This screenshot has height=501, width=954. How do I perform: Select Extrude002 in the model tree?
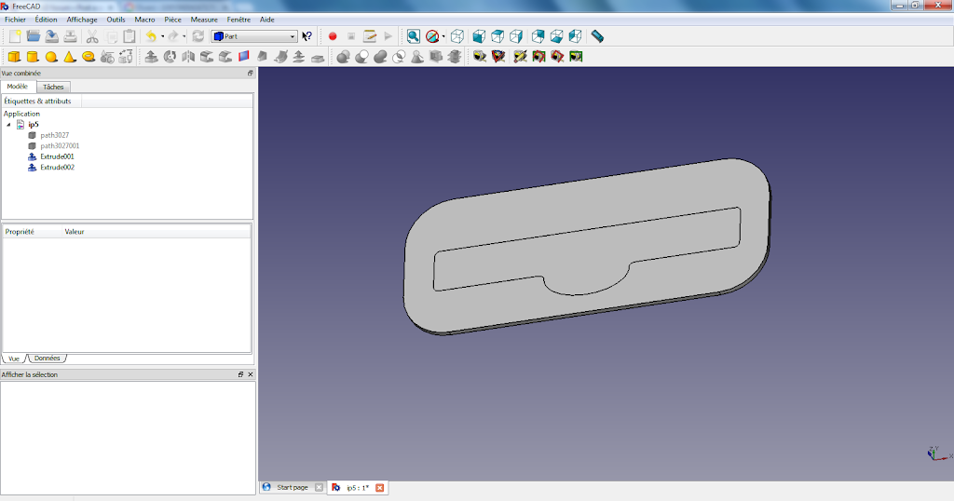pos(57,168)
